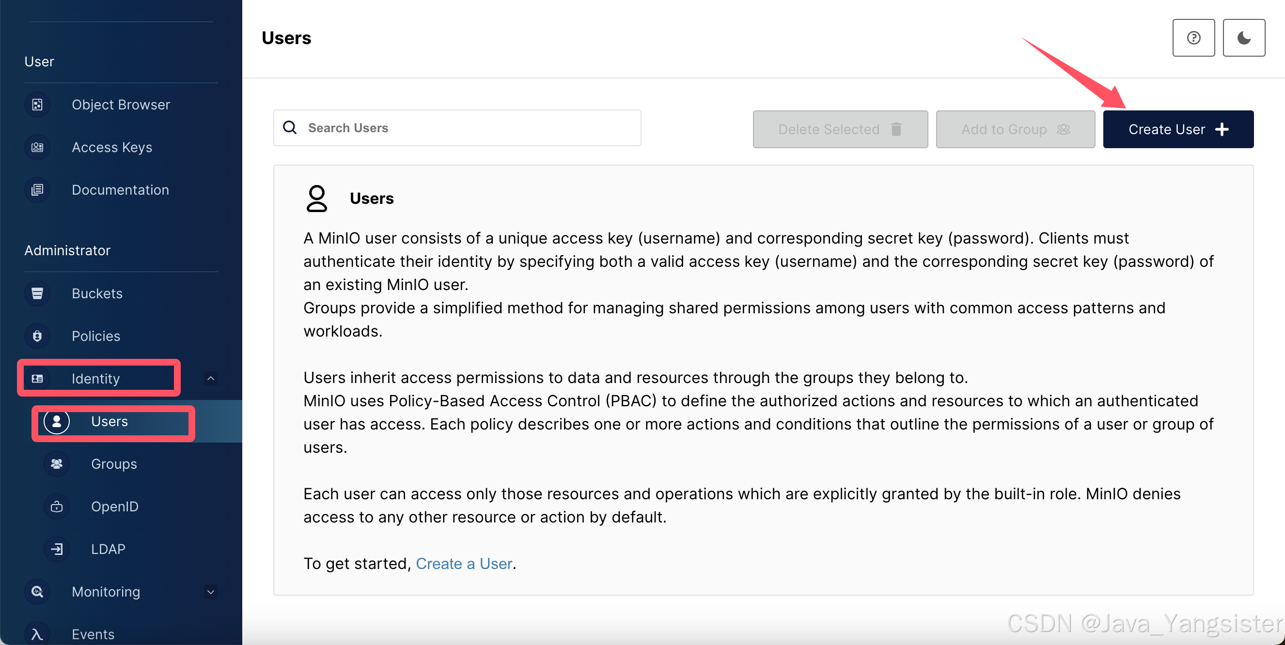This screenshot has height=645, width=1285.
Task: Follow the Create a User link
Action: (464, 563)
